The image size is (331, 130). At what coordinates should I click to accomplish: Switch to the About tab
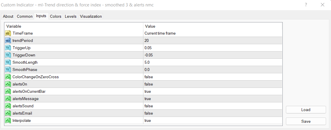tap(8, 17)
